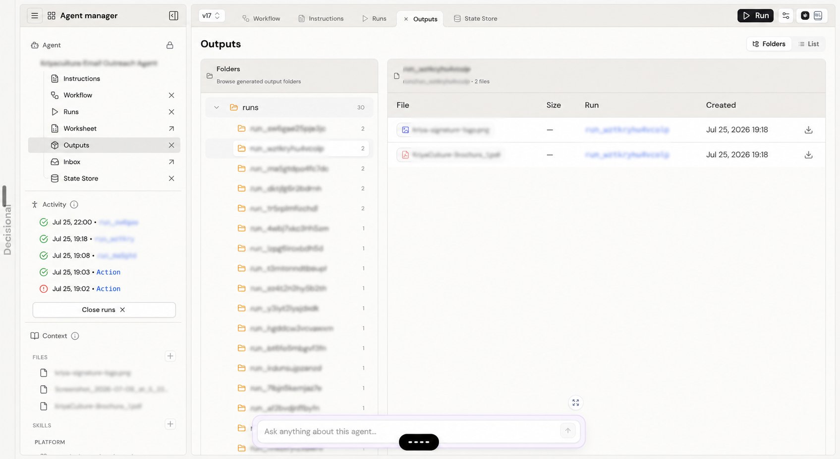Switch to the Instructions tab
The image size is (840, 459).
tap(321, 19)
